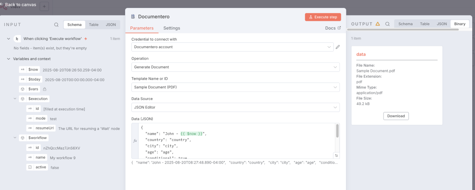This screenshot has height=190, width=475.
Task: Collapse the 'When clicking Execute workflow' node section
Action: (x=9, y=39)
